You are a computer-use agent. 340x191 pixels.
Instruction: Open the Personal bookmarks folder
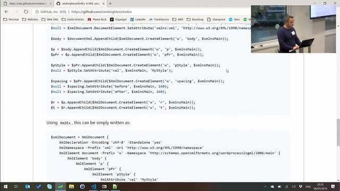tap(11, 20)
